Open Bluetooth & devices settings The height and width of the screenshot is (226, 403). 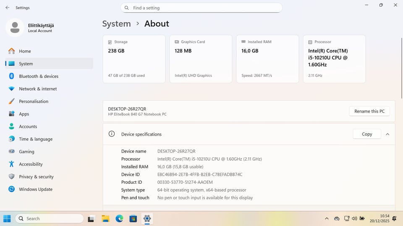pyautogui.click(x=49, y=76)
